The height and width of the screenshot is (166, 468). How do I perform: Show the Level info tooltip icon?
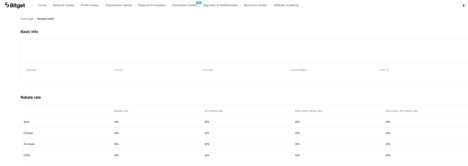coord(387,70)
